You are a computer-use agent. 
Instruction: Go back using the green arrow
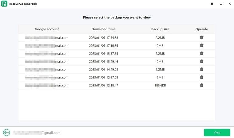coord(6,132)
